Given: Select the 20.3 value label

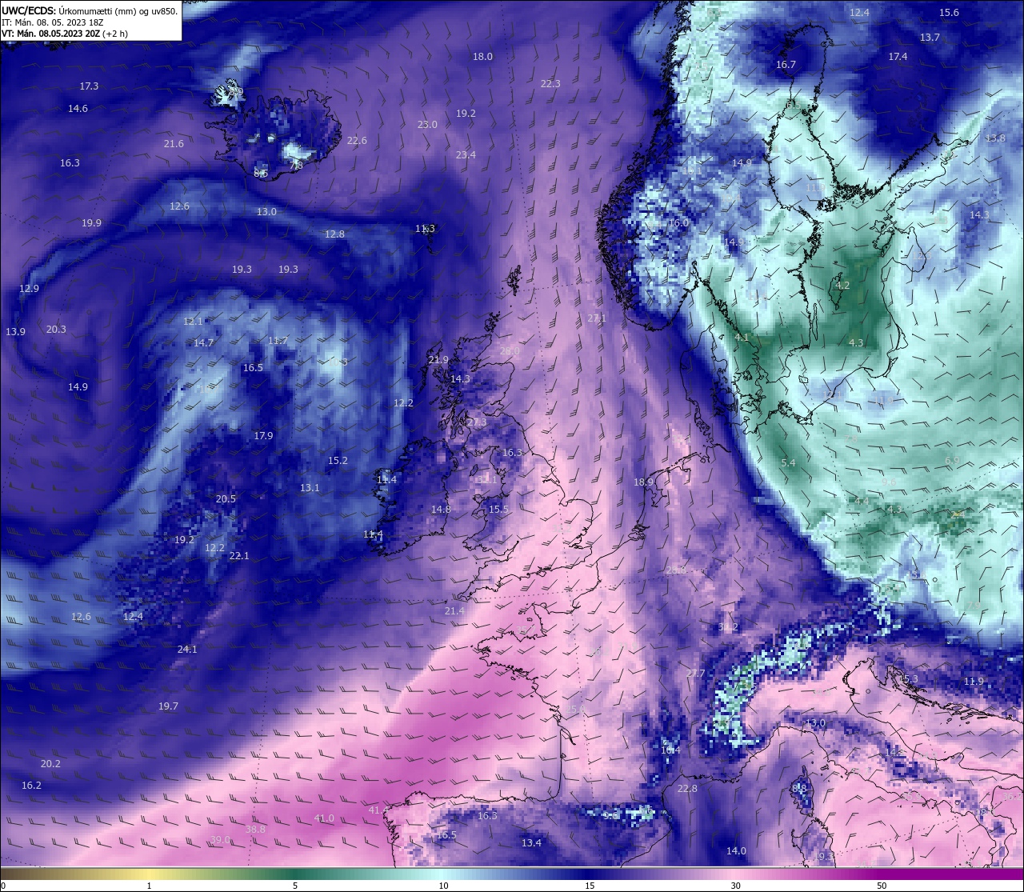Looking at the screenshot, I should (x=56, y=330).
